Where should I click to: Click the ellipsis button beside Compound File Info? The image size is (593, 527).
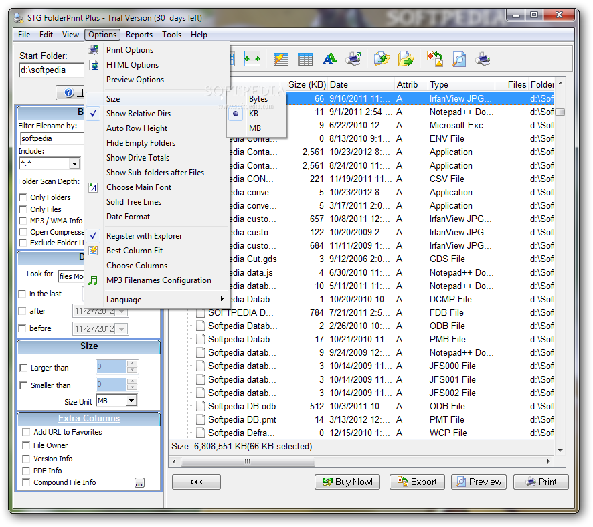point(139,482)
